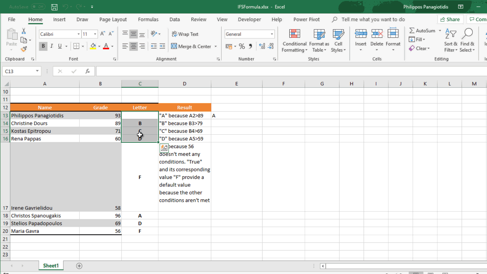Toggle Underline formatting
The height and width of the screenshot is (274, 487).
point(60,46)
